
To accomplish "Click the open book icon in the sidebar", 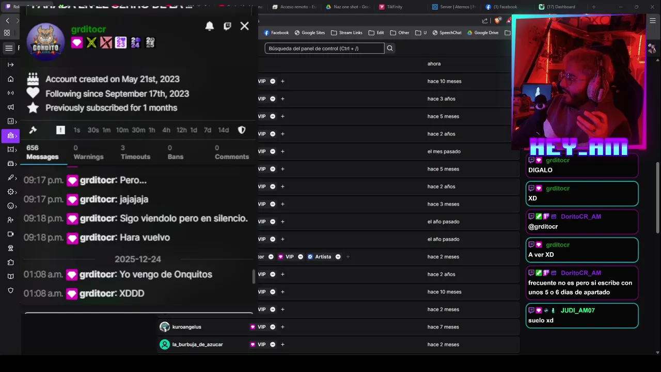I will tap(10, 276).
